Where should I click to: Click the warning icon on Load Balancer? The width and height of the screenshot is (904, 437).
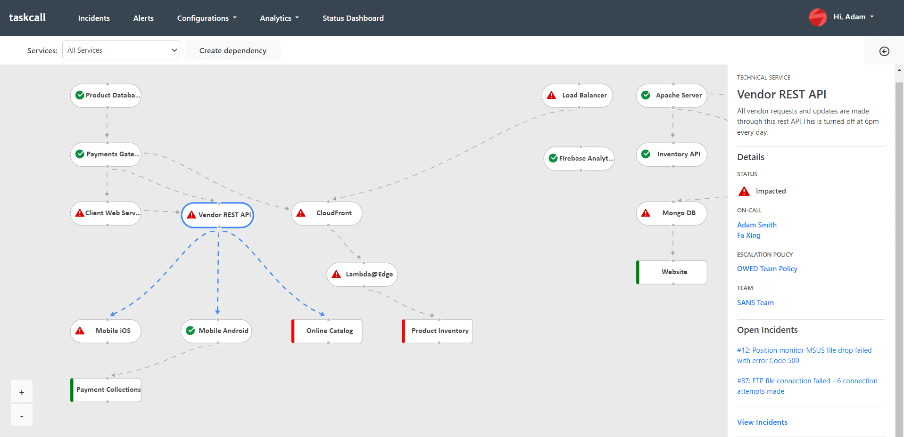click(551, 95)
